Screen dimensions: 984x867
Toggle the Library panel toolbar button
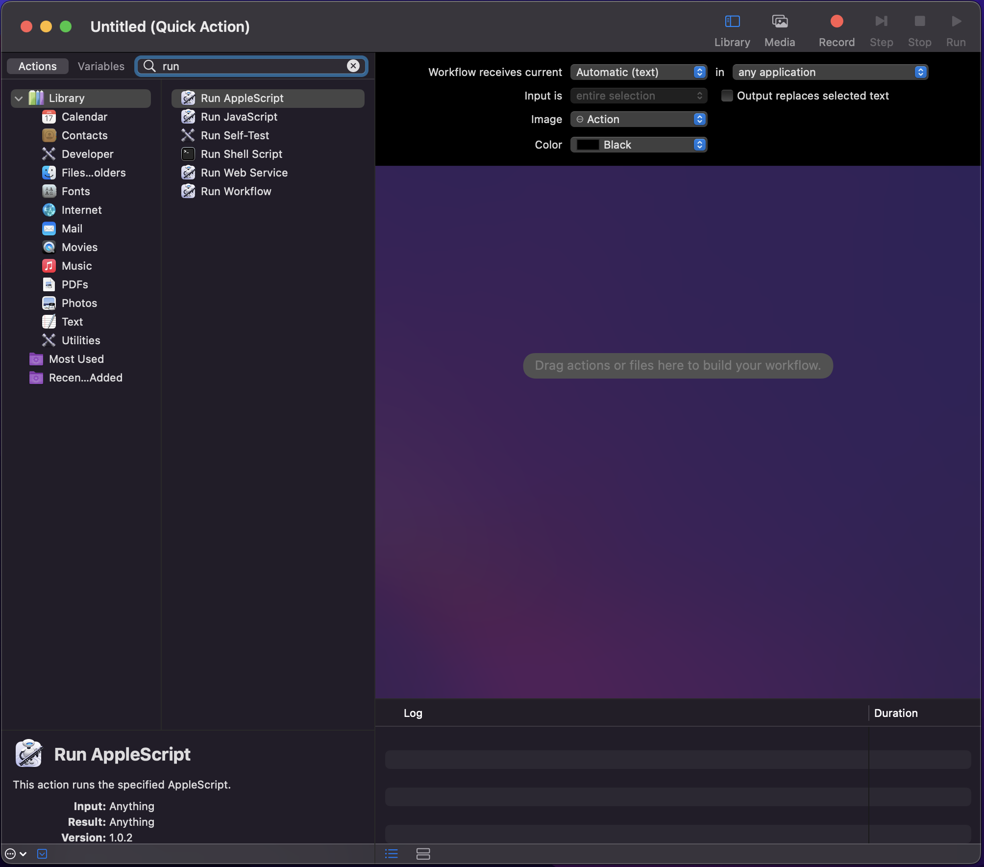tap(732, 31)
